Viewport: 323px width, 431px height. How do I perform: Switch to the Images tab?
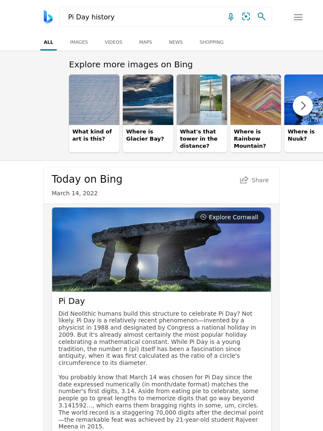(x=79, y=42)
